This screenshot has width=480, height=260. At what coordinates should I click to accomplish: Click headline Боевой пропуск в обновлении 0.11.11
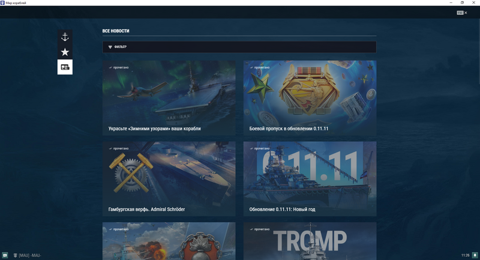(x=289, y=128)
